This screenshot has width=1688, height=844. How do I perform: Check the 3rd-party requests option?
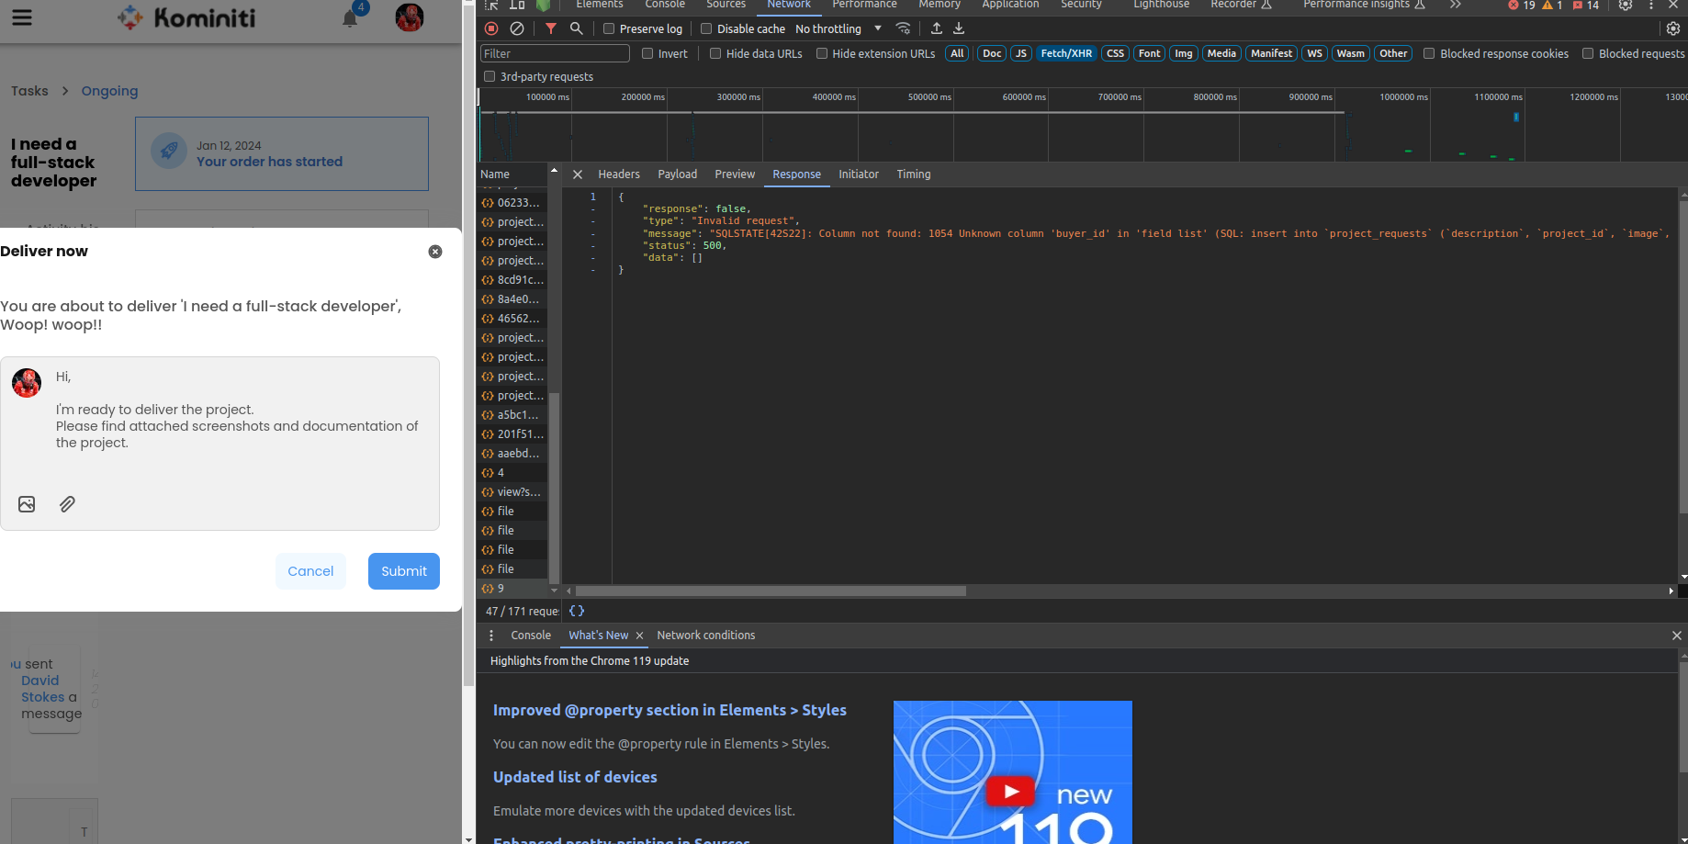(x=490, y=76)
